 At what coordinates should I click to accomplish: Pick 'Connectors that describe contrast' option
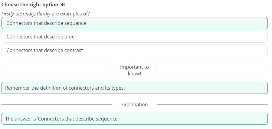pos(134,50)
